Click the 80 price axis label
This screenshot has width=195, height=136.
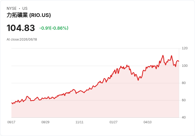coord(184,83)
